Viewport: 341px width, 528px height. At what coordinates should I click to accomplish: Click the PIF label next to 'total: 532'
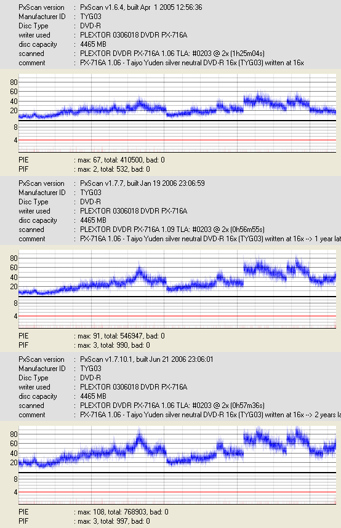click(23, 169)
